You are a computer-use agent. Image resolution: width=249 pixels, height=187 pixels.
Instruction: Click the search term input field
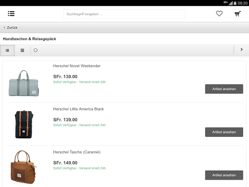124,14
